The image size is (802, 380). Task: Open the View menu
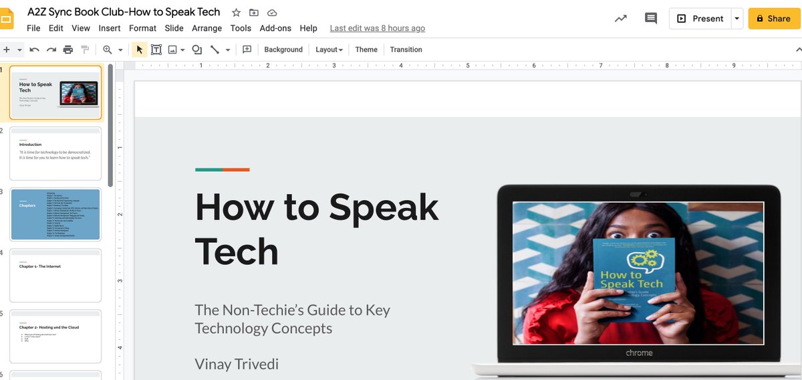[81, 28]
